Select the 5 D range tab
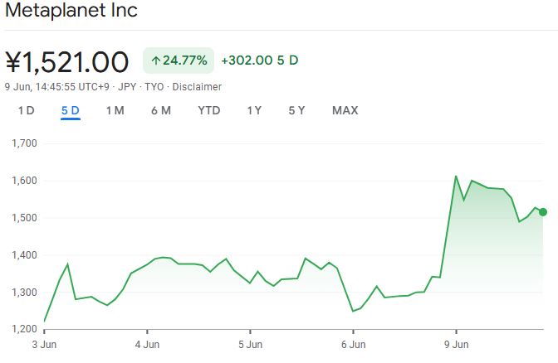 (70, 110)
